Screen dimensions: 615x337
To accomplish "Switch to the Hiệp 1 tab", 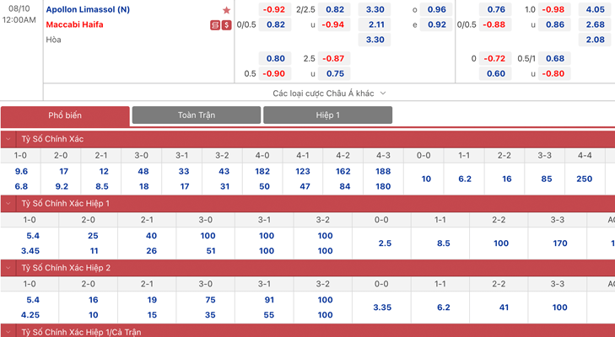I will click(x=327, y=115).
